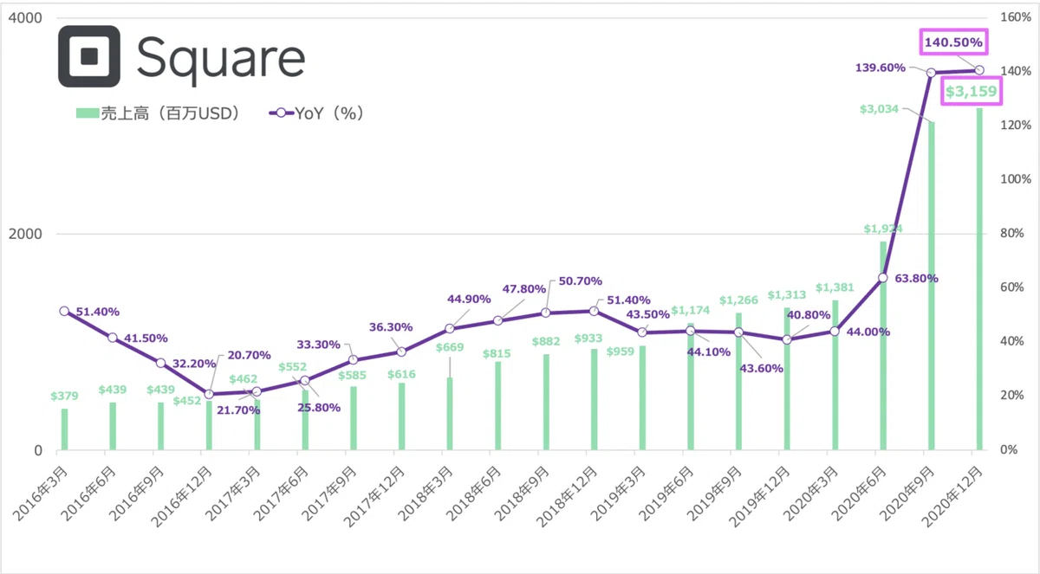Image resolution: width=1040 pixels, height=574 pixels.
Task: Click the 160% right axis value
Action: pyautogui.click(x=1015, y=17)
